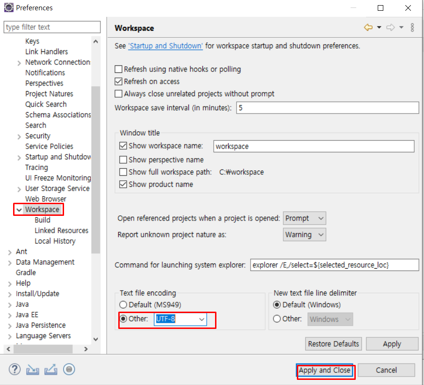Click the Workspace save interval field
The width and height of the screenshot is (424, 385).
[x=328, y=108]
